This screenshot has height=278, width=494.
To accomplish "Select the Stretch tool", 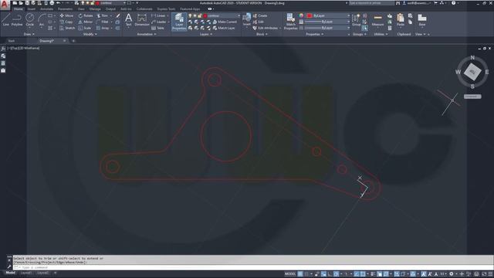I will 67,28.
